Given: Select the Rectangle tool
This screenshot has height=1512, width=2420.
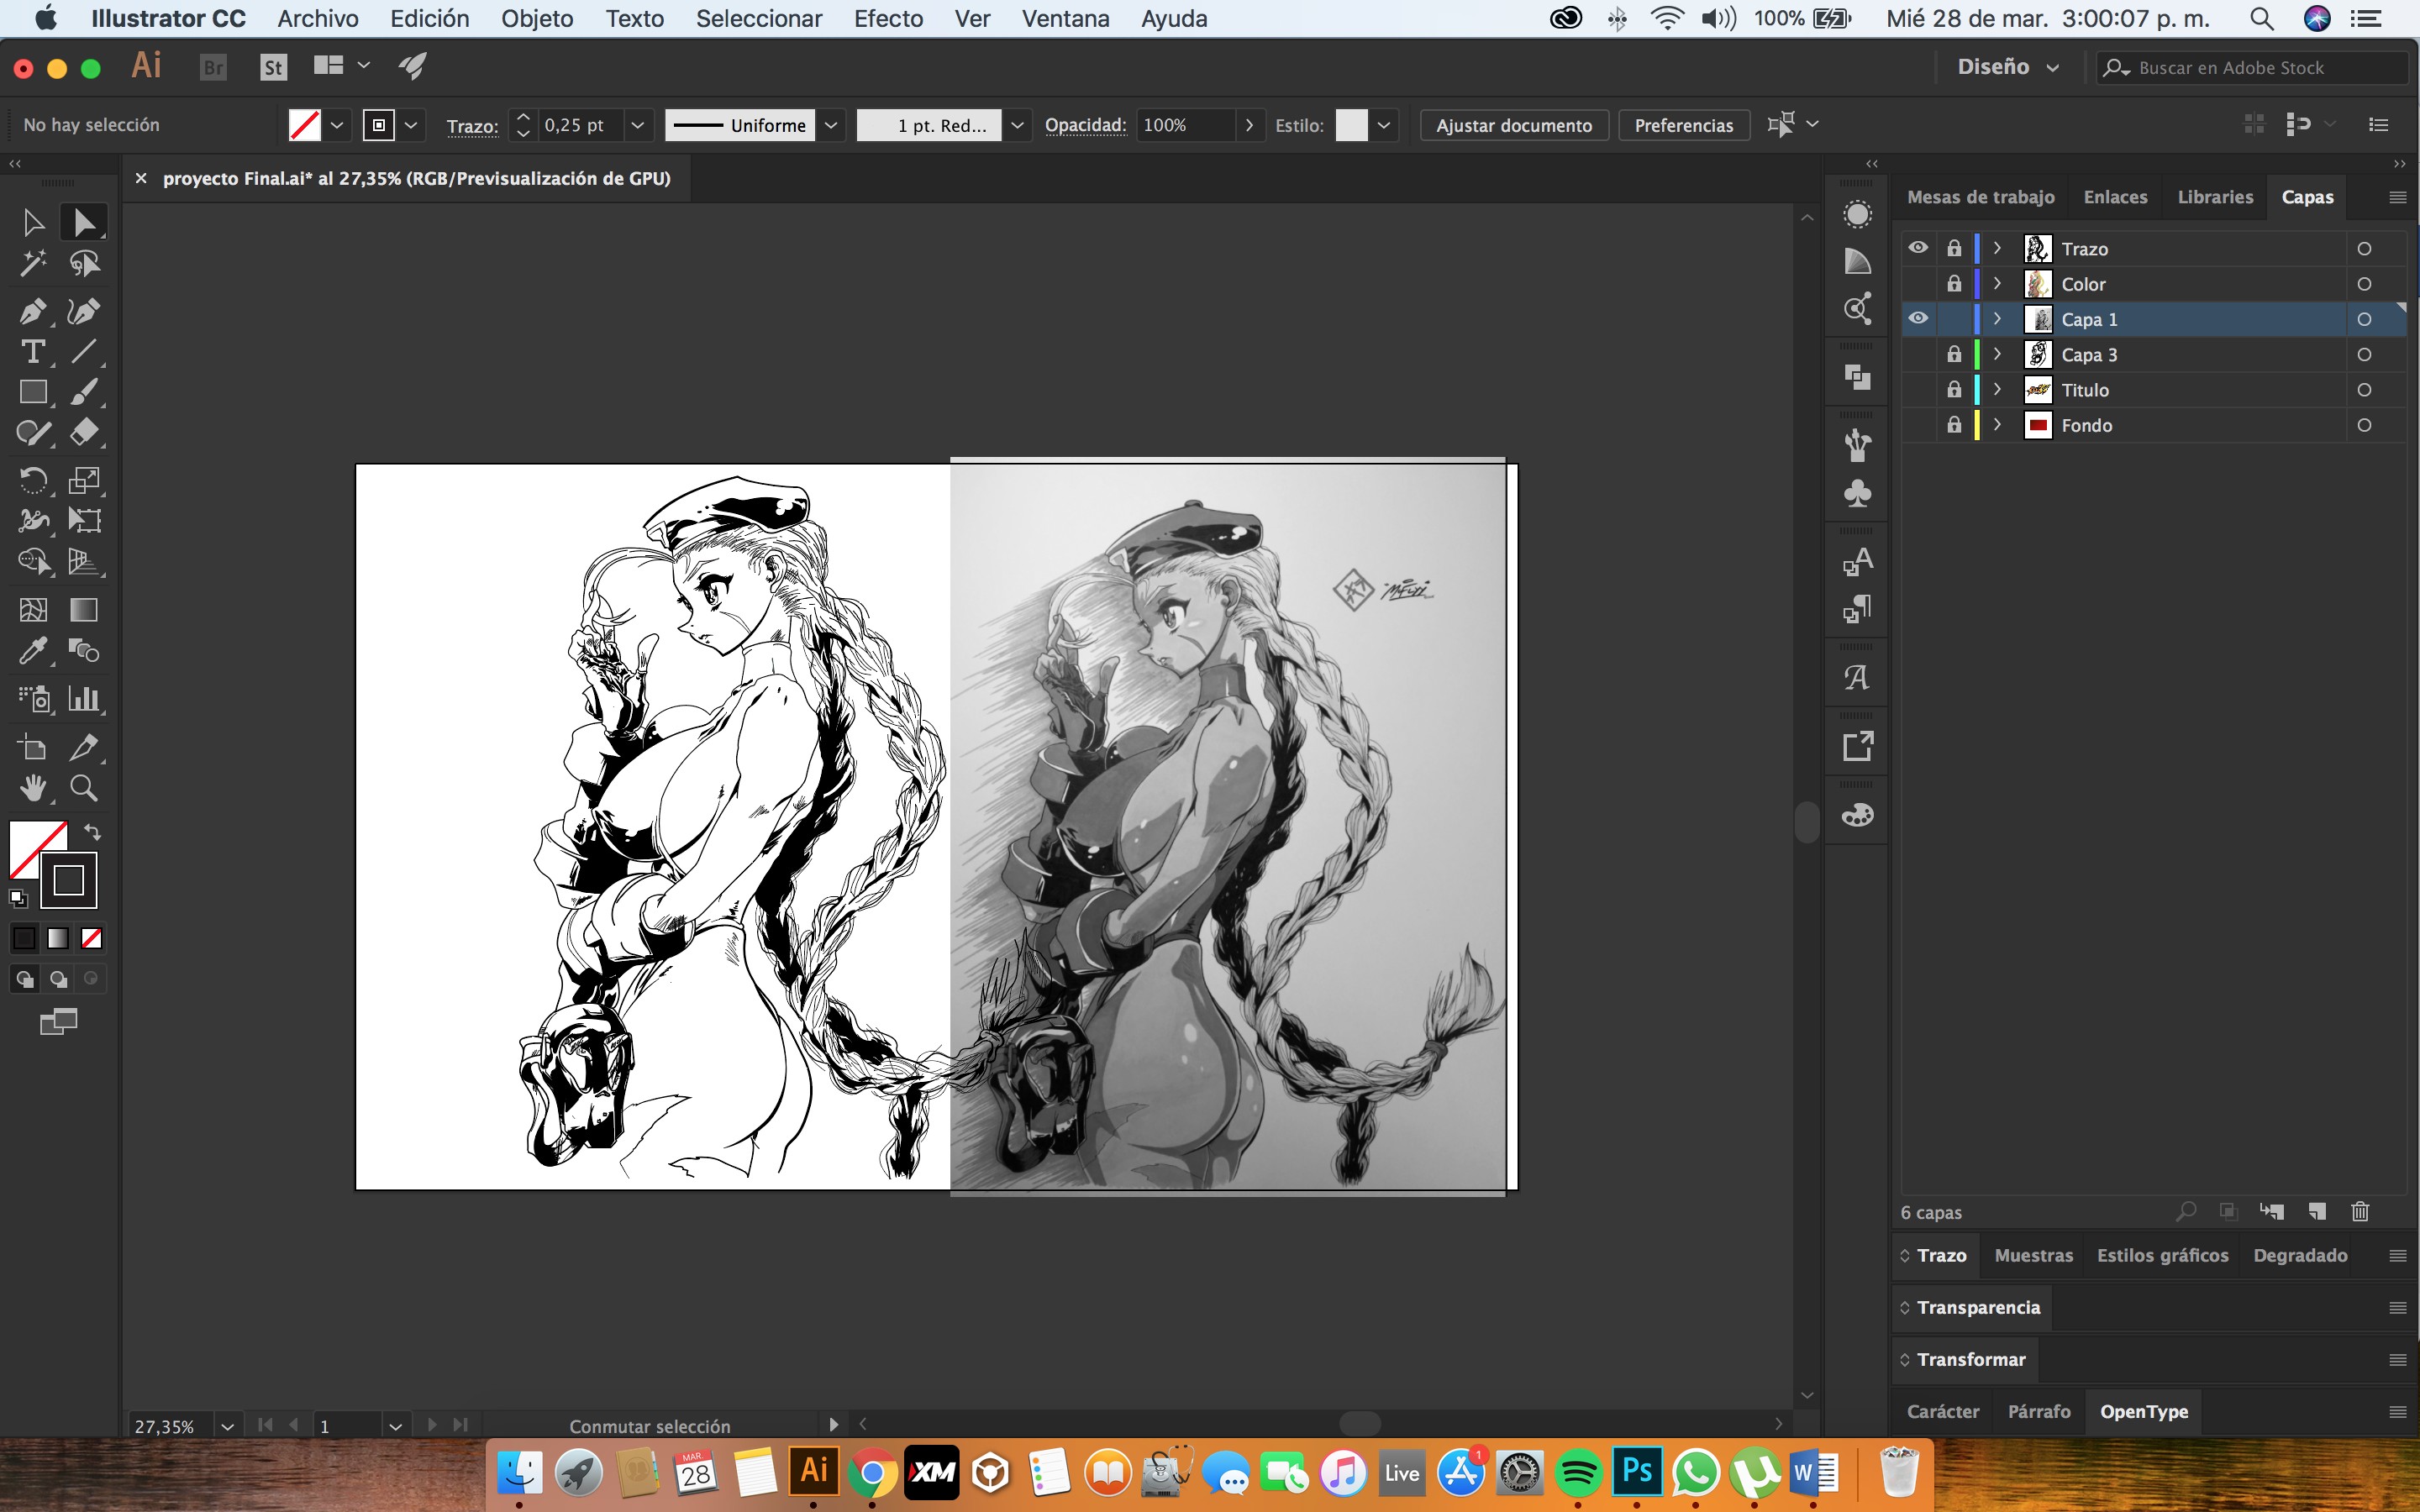Looking at the screenshot, I should [33, 392].
